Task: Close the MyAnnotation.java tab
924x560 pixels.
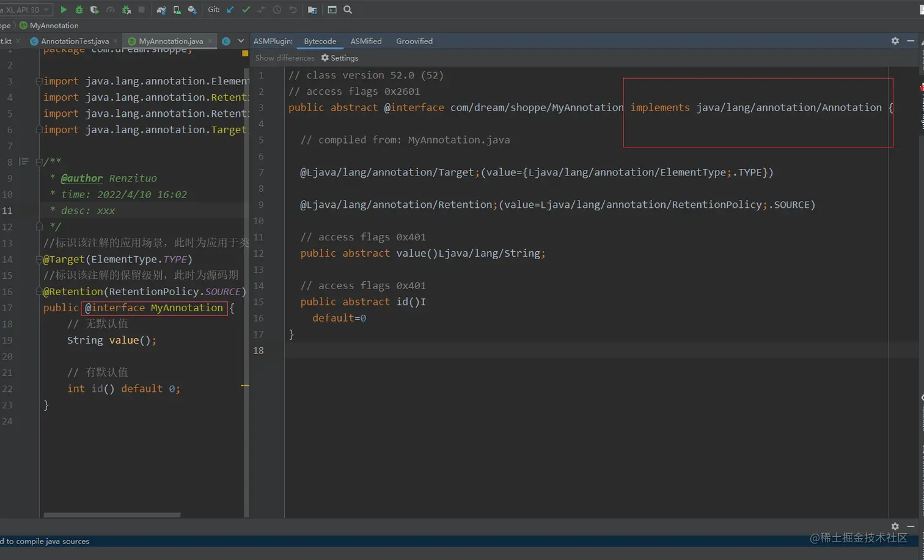Action: click(210, 41)
